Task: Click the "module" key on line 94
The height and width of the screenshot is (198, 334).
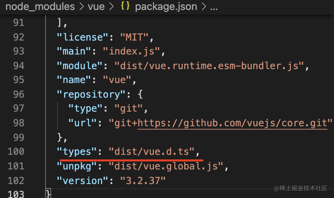Action: [80, 66]
